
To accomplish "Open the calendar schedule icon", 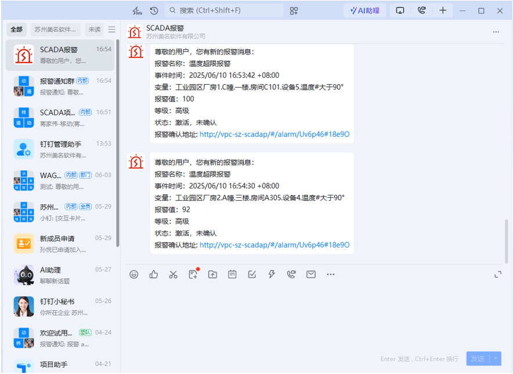I will pos(232,274).
